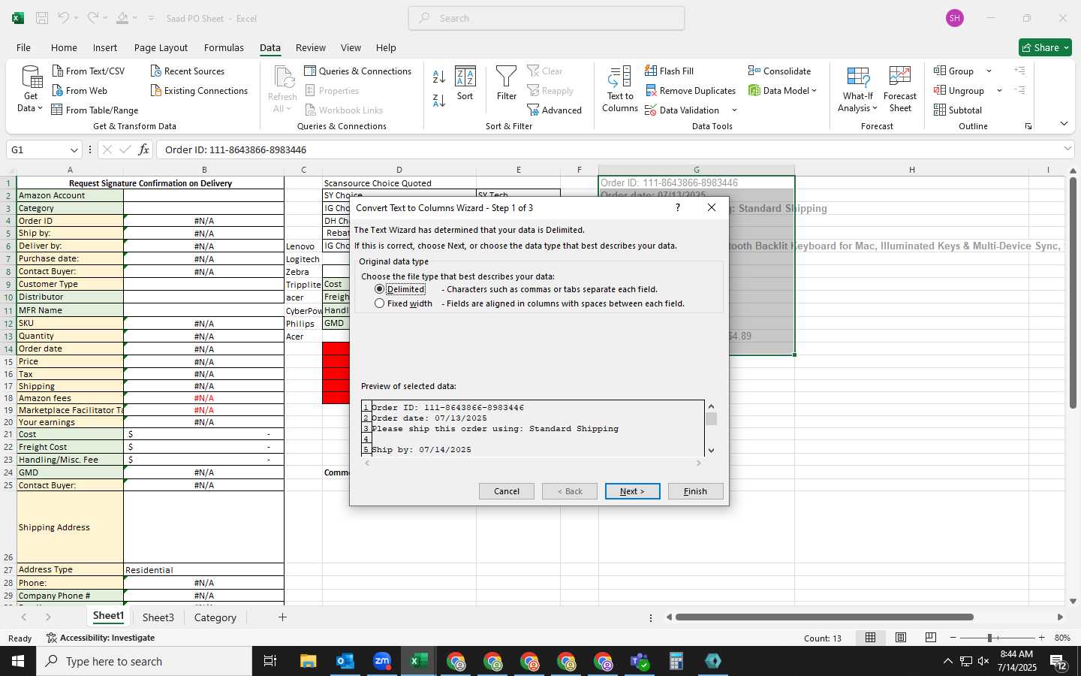Click Remove Duplicates
Image resolution: width=1081 pixels, height=676 pixels.
click(690, 90)
